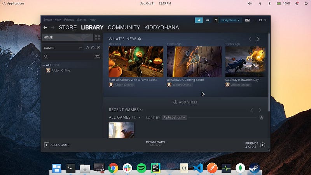Open the Sort By Alphabetical dropdown
This screenshot has width=311, height=175.
coord(174,117)
